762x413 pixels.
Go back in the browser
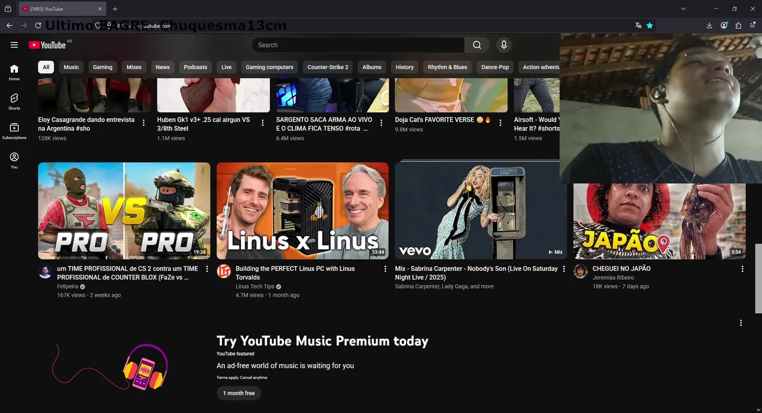tap(9, 25)
